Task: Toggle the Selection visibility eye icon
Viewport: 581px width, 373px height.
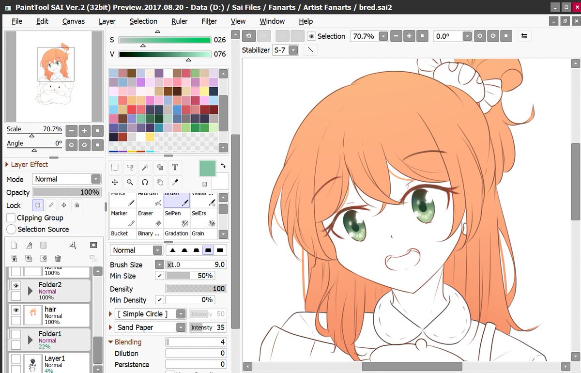Action: click(x=311, y=36)
